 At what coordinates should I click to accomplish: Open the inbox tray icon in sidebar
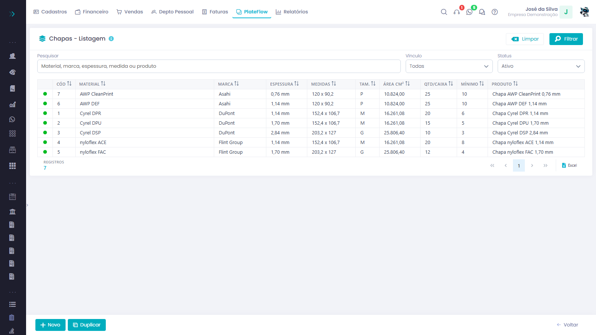(12, 150)
